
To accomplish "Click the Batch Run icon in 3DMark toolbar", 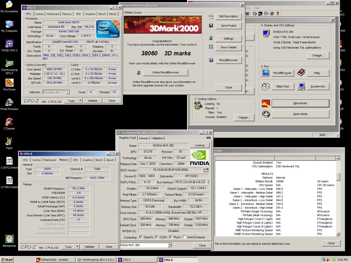I will click(266, 14).
